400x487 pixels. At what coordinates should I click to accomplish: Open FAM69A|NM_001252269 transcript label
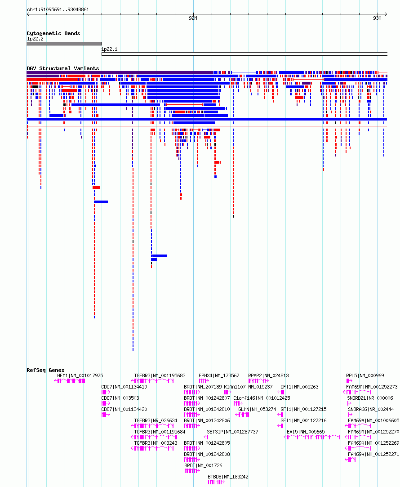(x=373, y=443)
